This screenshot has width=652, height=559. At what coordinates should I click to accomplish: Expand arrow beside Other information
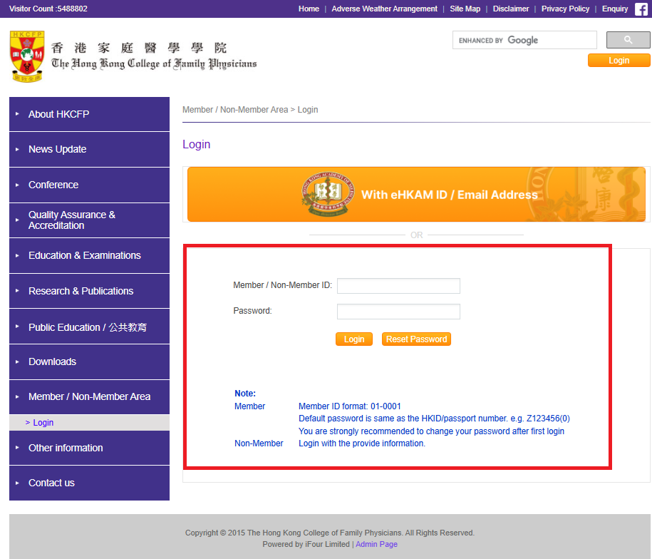point(17,448)
